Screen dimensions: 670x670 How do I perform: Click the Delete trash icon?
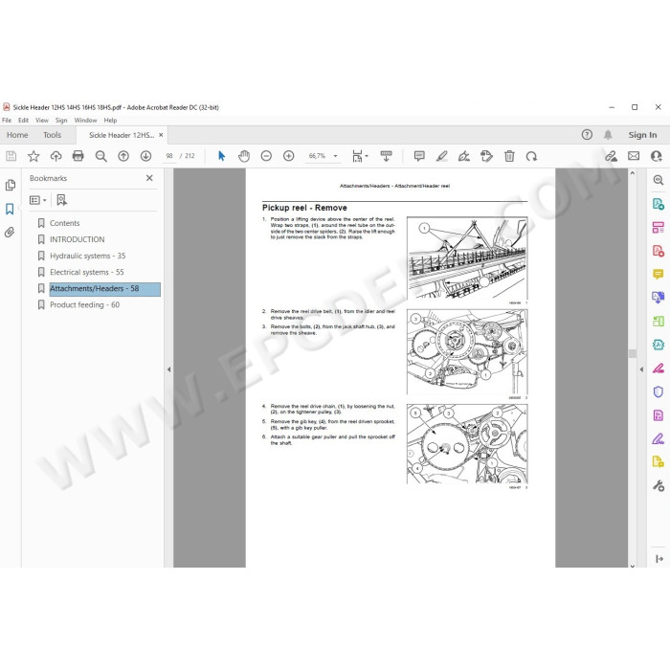coord(509,156)
